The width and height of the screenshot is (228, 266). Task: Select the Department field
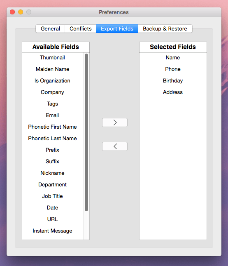[x=52, y=185]
